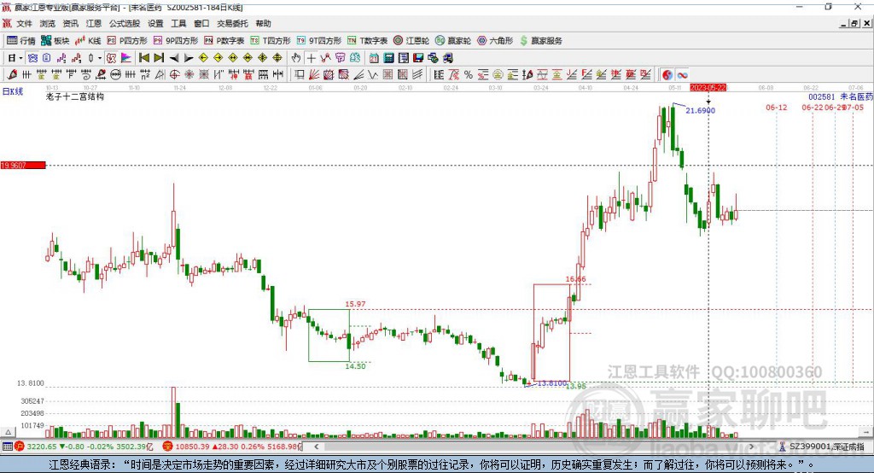This screenshot has height=473, width=874.
Task: Click the 深 Shenzhen index badge
Action: point(168,447)
